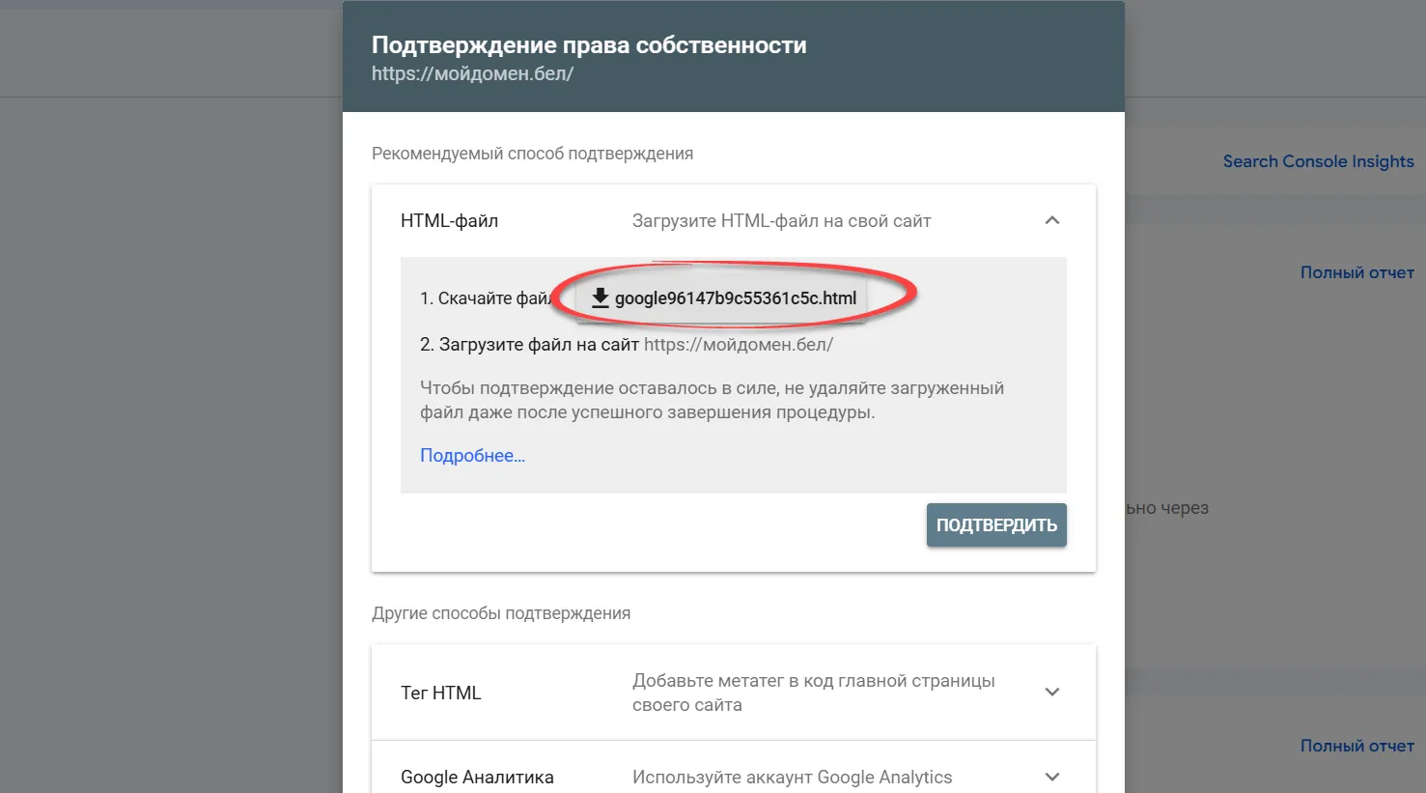Open the lower Полный отчет link
Viewport: 1426px width, 793px height.
pyautogui.click(x=1356, y=746)
